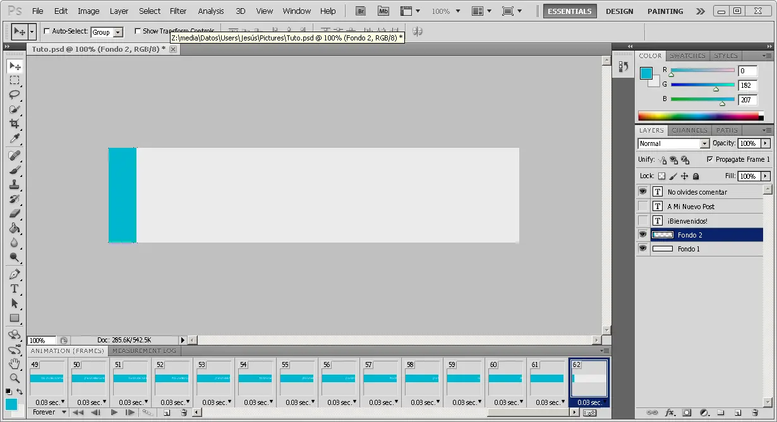
Task: Launch Mini Bridge from the application bar
Action: point(383,11)
